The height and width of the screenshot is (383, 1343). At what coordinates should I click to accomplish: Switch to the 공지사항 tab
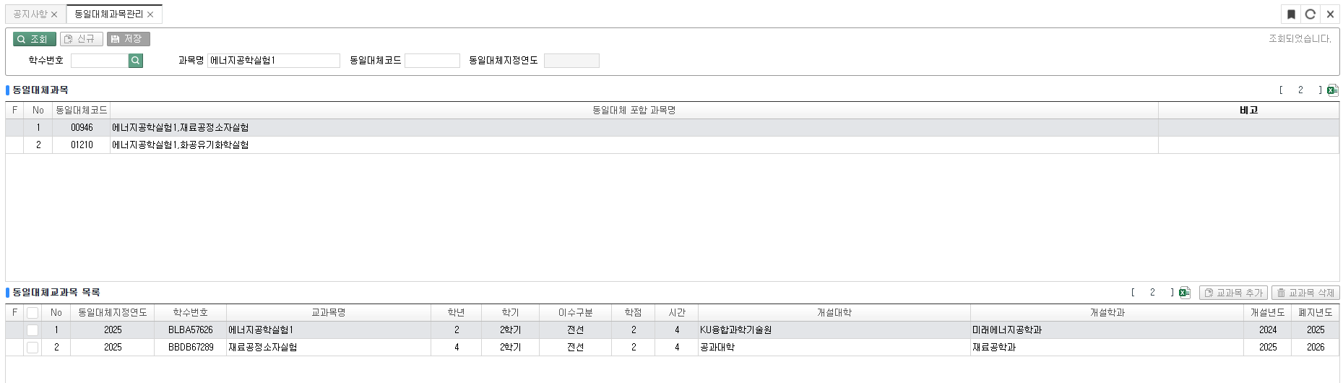30,14
